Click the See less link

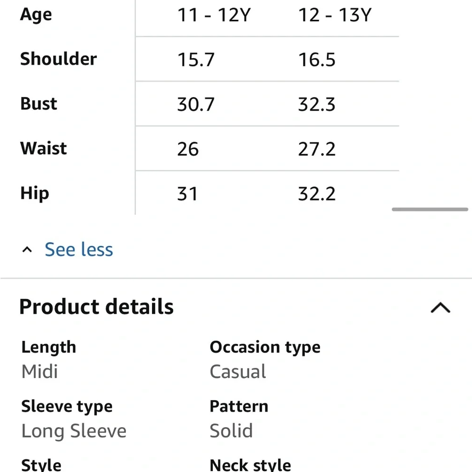(79, 250)
